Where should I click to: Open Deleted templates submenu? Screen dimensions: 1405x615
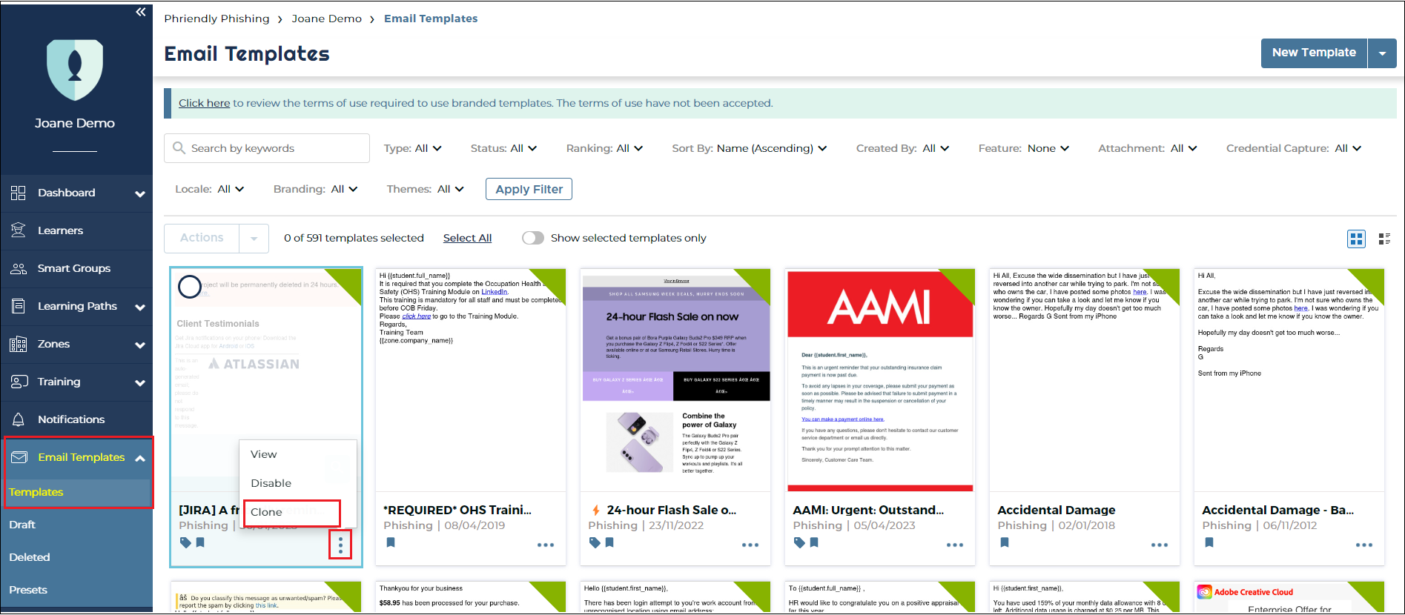(x=30, y=557)
